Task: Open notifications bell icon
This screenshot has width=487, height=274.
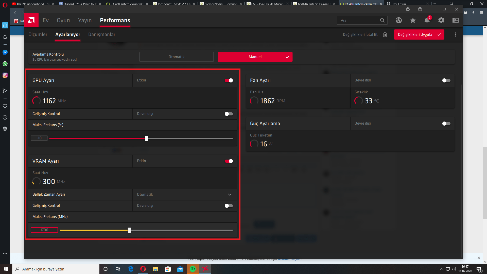Action: click(x=427, y=20)
